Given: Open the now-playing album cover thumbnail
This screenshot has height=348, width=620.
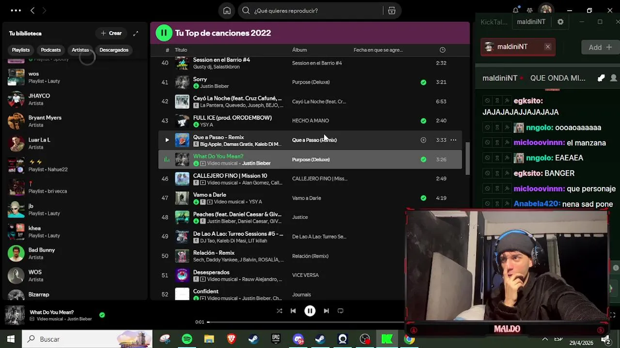Looking at the screenshot, I should [x=15, y=315].
